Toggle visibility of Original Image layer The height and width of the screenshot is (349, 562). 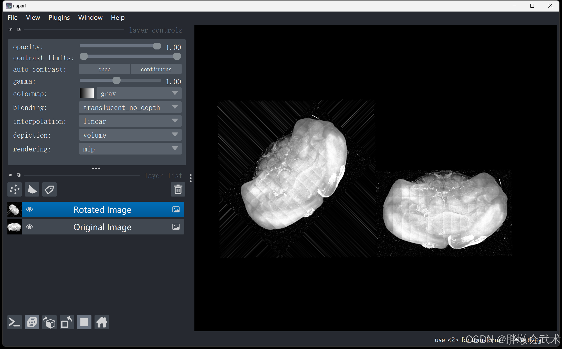click(30, 227)
